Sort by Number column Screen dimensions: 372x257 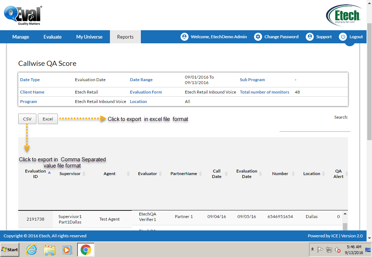(280, 174)
